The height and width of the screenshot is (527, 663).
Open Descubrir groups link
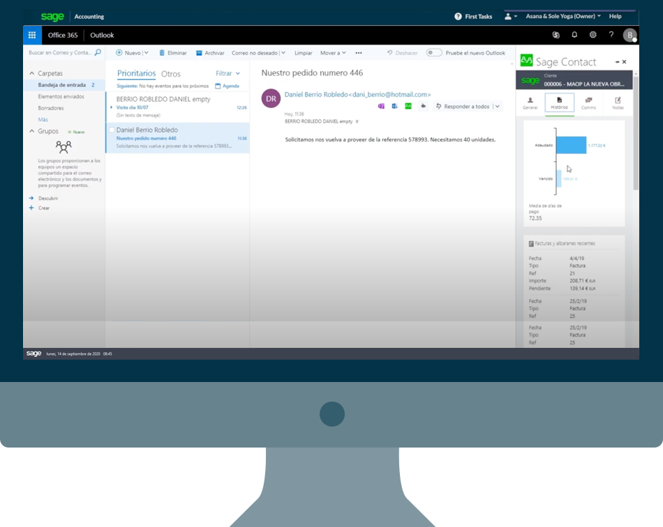(48, 198)
